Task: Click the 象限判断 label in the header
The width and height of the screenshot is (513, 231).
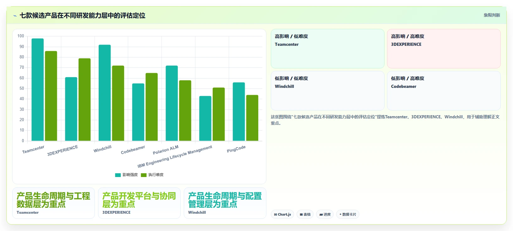Action: point(492,15)
